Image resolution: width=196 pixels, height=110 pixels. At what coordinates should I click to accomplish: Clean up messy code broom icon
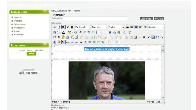129,32
